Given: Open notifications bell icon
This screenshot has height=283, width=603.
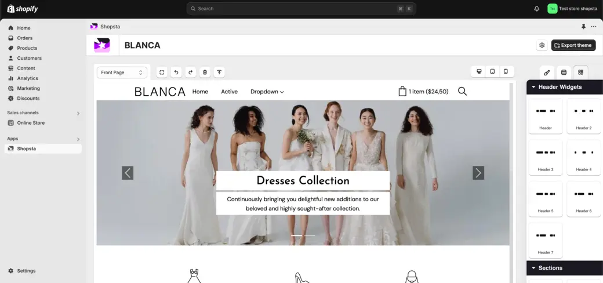Looking at the screenshot, I should (x=536, y=9).
